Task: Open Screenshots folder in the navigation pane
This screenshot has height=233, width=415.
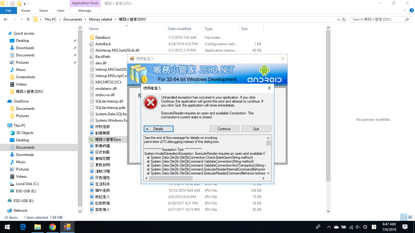Action: (26, 77)
